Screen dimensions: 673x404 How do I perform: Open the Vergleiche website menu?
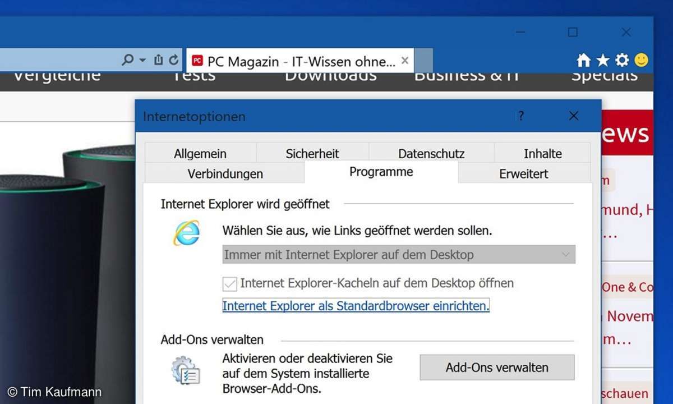pos(57,76)
